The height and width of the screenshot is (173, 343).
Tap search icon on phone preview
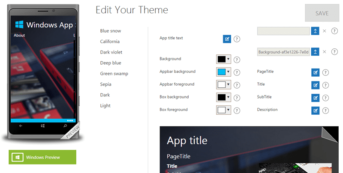65,126
